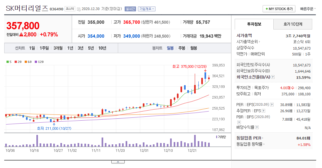Switch to the 투자정보 tab
The height and width of the screenshot is (168, 322).
click(254, 24)
